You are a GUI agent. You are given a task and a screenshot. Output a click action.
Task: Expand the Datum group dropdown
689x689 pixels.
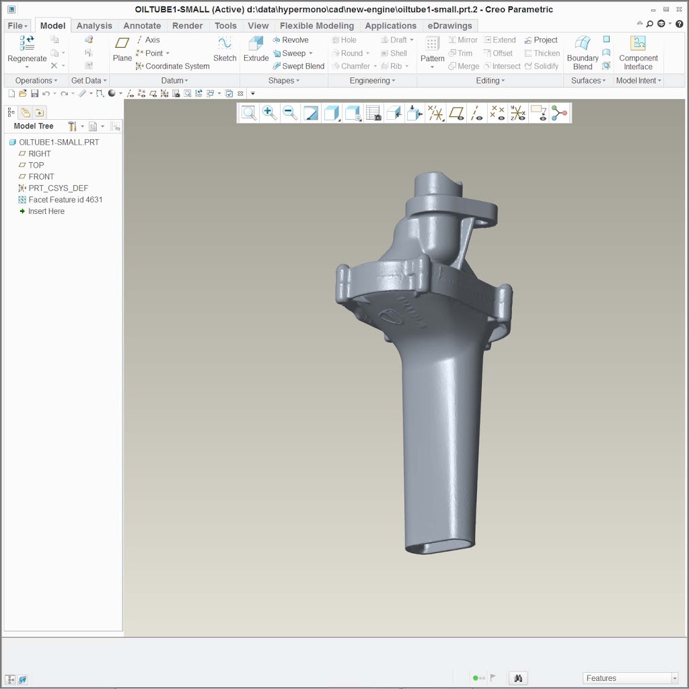[174, 81]
